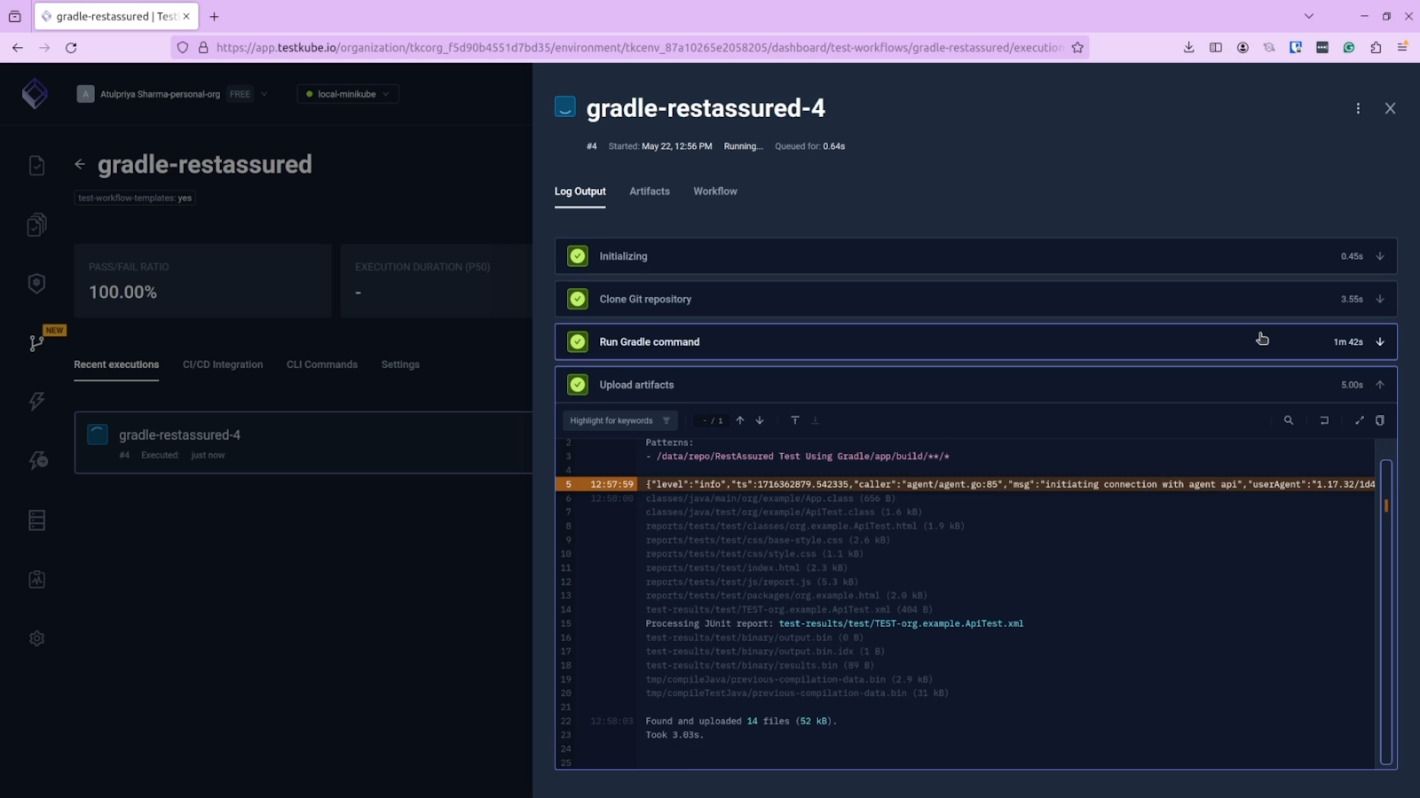Open the browser hamburger application menu
The image size is (1420, 798).
click(x=1402, y=48)
